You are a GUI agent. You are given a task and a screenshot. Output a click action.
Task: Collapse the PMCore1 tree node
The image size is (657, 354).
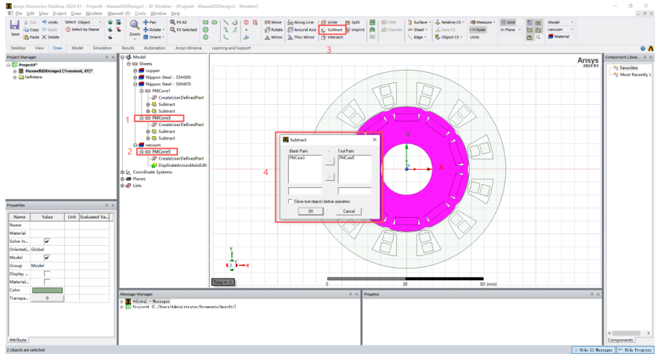(x=142, y=91)
